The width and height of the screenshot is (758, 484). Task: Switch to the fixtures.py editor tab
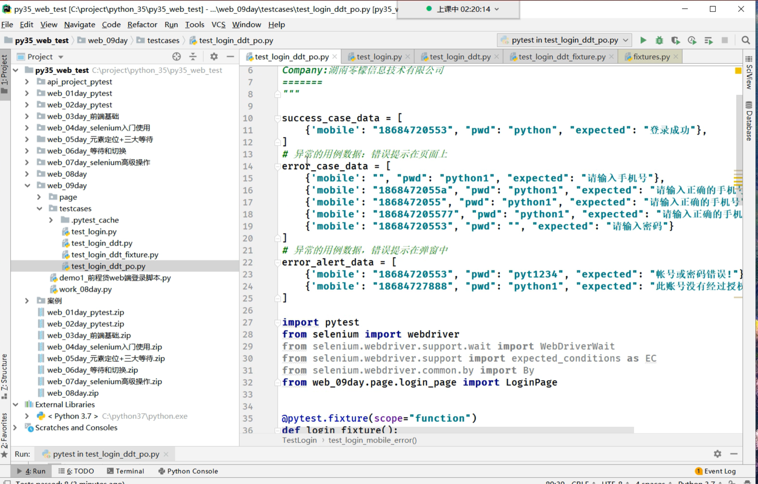[x=651, y=57]
